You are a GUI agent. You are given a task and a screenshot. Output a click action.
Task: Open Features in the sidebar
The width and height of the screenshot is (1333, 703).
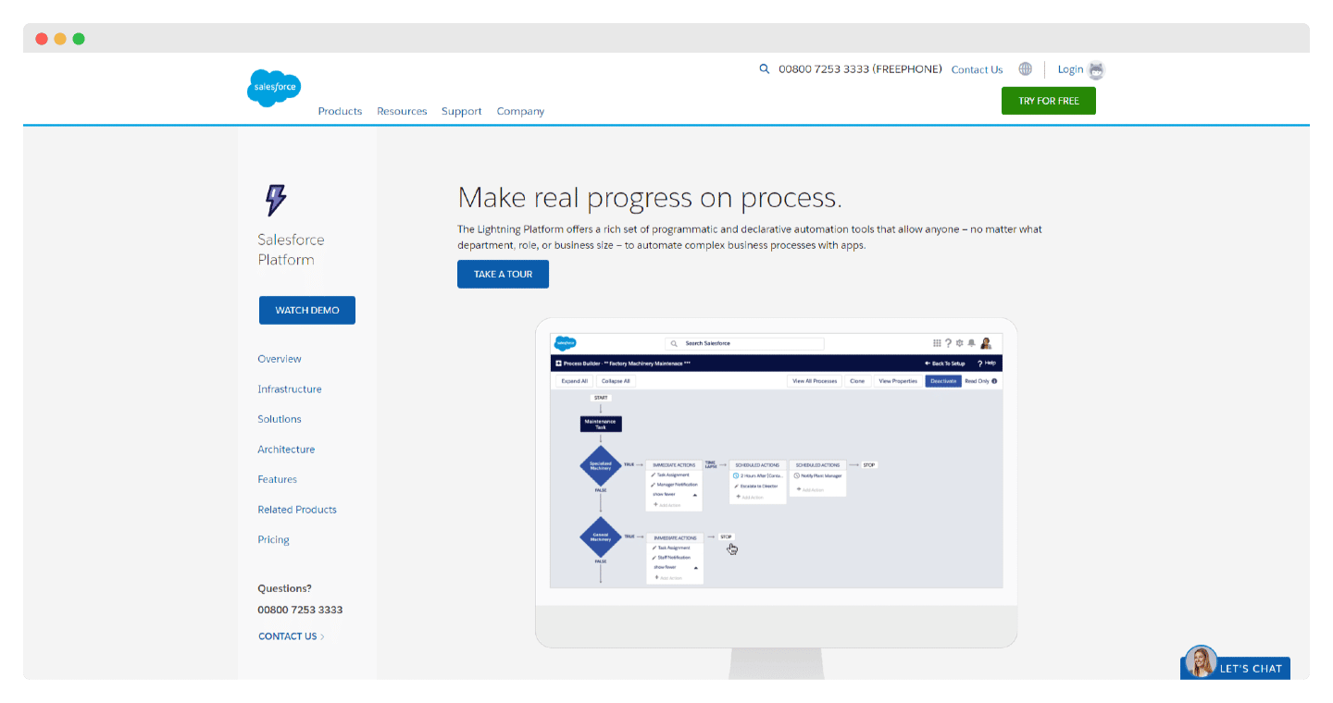278,479
